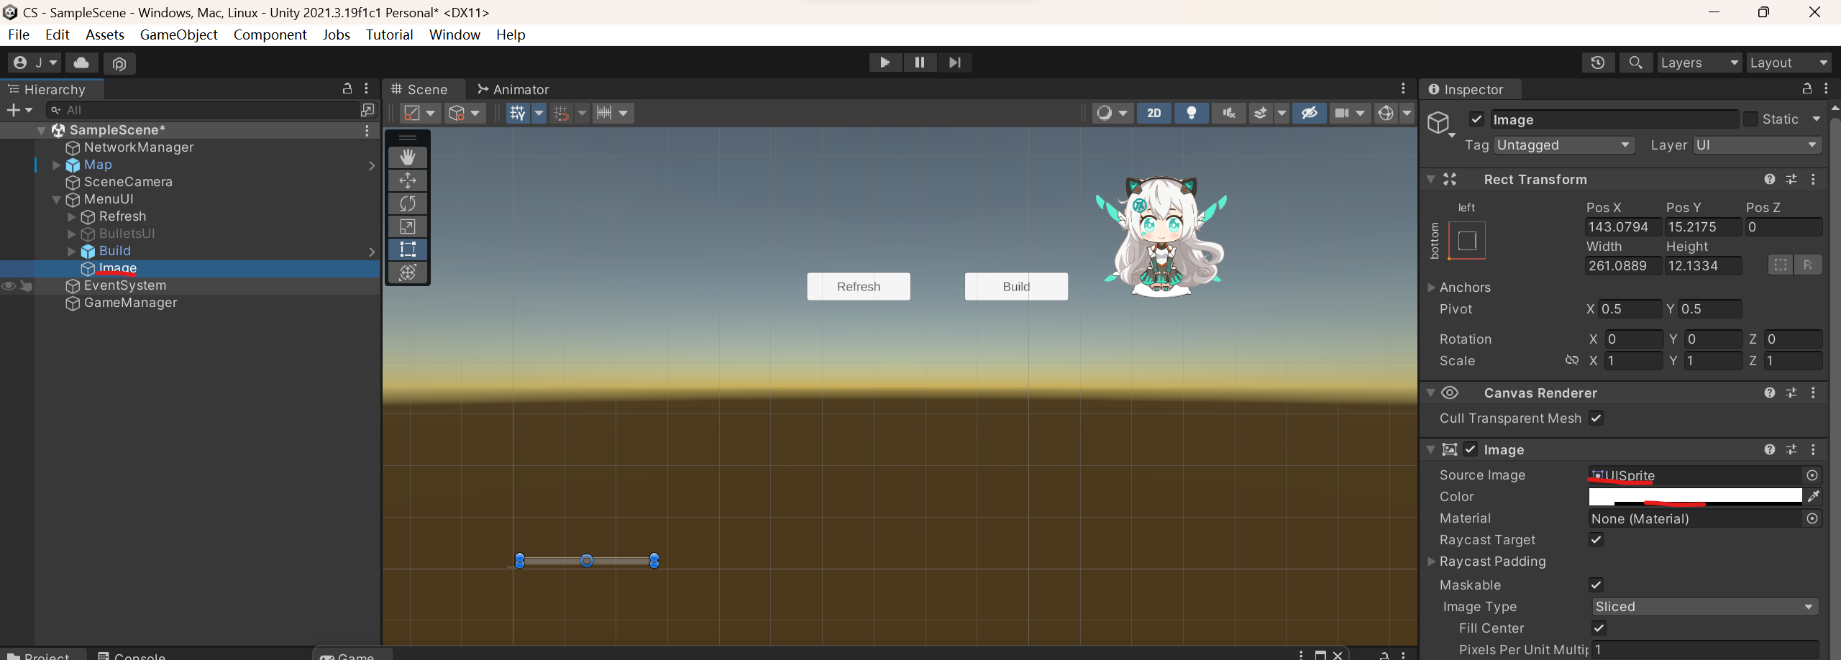Open the Material object picker

click(x=1812, y=518)
